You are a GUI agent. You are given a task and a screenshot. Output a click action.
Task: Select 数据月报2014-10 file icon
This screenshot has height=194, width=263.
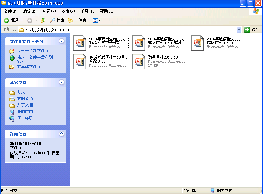(x=138, y=62)
